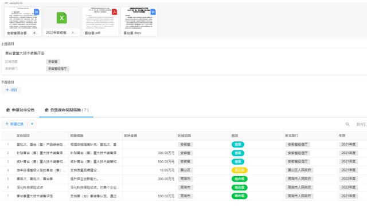Viewport: 367px width, 207px height.
Task: Click the 300.00万元 amount in row 5
Action: pyautogui.click(x=166, y=179)
